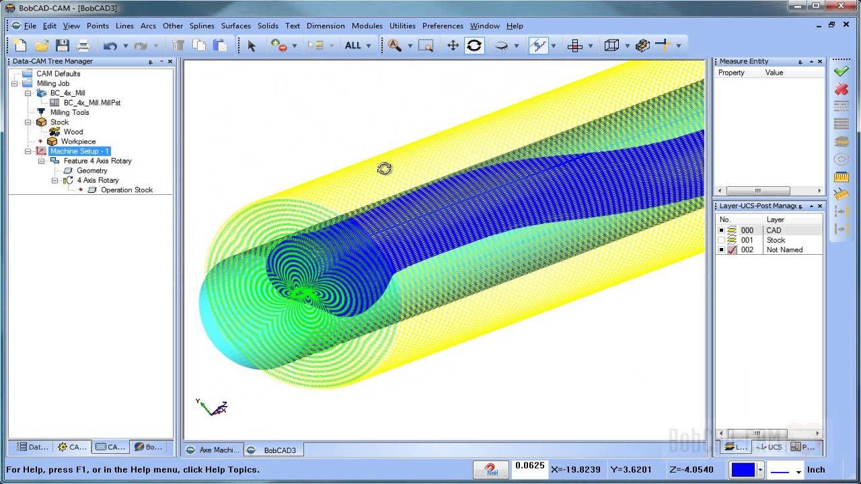
Task: Collapse the 4 Axis Rotary operation node
Action: point(55,180)
